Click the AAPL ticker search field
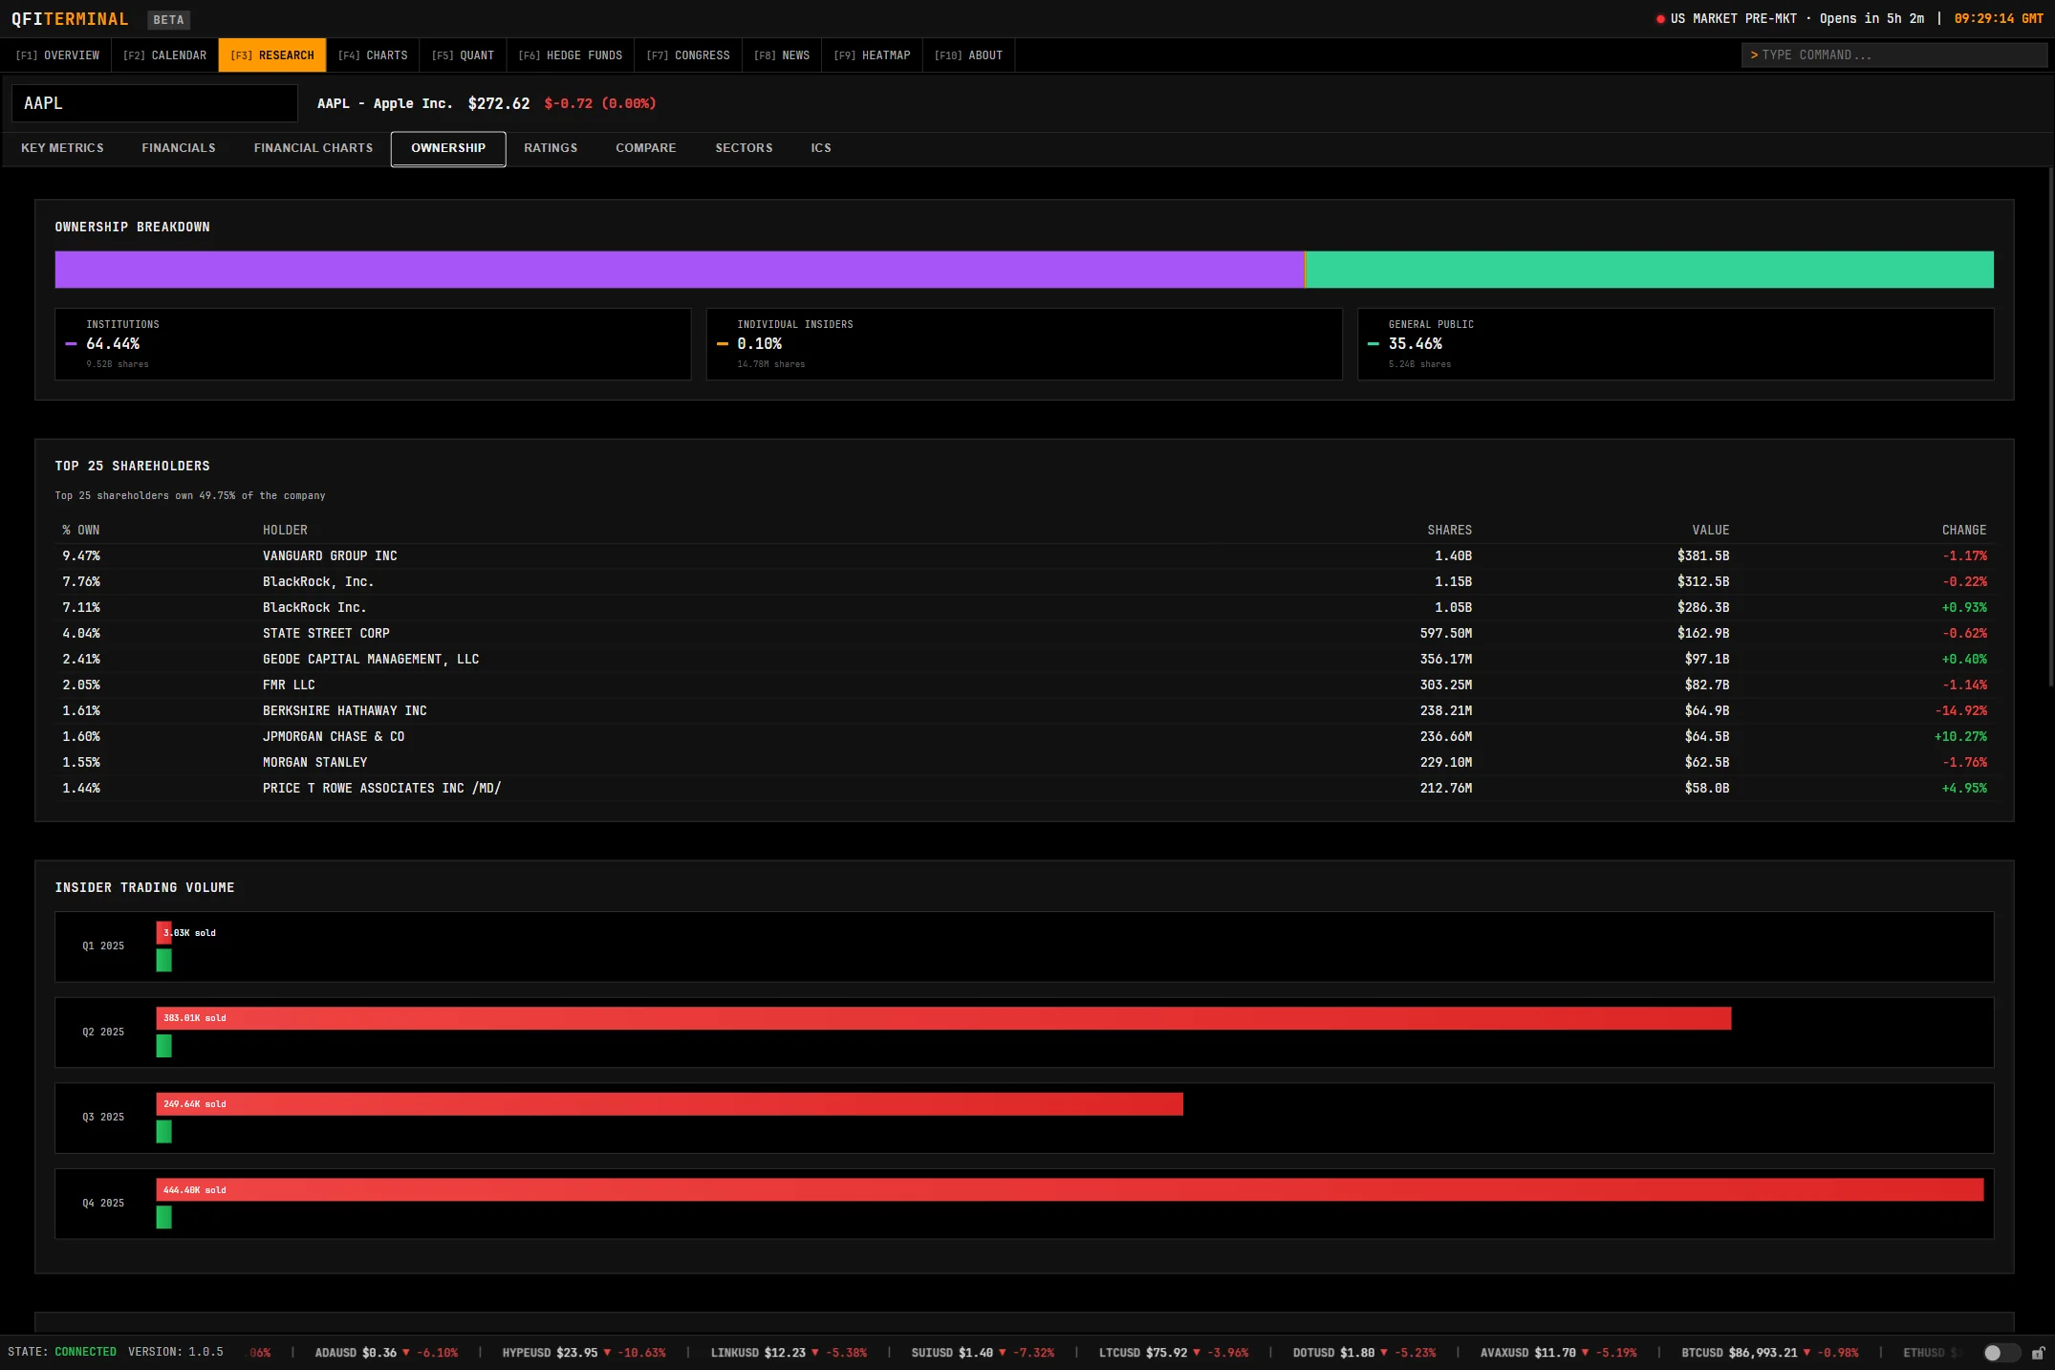The width and height of the screenshot is (2055, 1370). [155, 103]
